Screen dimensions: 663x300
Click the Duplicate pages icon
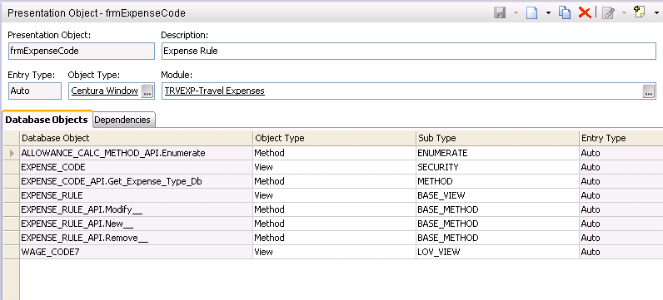click(565, 13)
